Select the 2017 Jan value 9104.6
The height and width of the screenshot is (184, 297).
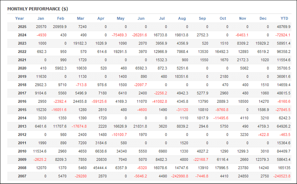(x=41, y=93)
